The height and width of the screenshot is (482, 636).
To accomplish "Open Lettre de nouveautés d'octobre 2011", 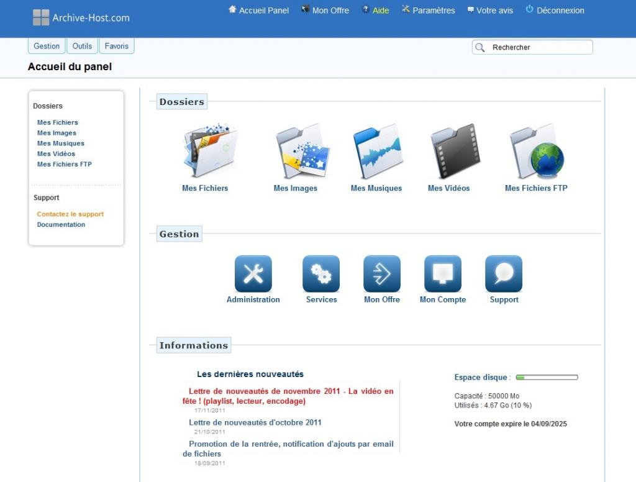I will pos(255,422).
